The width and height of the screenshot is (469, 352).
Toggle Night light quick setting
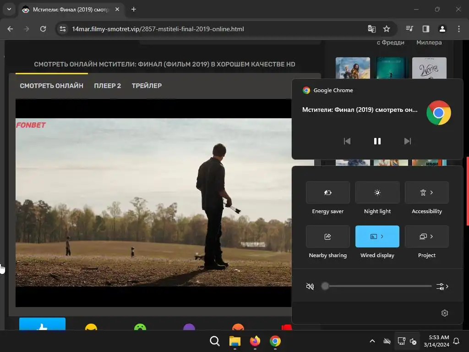377,192
